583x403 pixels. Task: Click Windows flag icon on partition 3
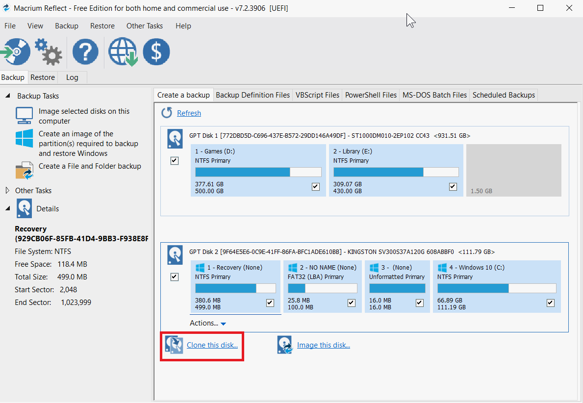pyautogui.click(x=374, y=268)
